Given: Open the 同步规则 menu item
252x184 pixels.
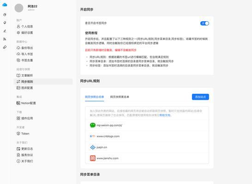Looking at the screenshot, I should (43, 82).
